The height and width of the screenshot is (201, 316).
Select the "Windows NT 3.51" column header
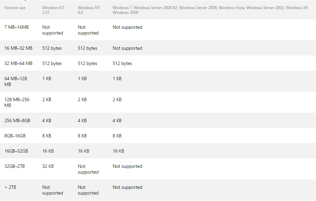53,10
